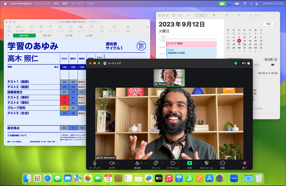Click the 今日 today button in Calendar
The image size is (286, 186).
[x=268, y=24]
